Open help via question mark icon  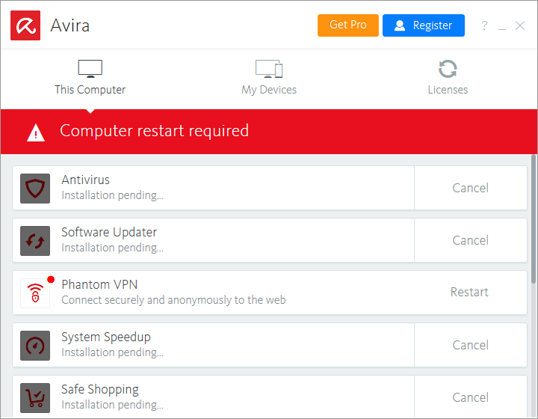pos(484,25)
